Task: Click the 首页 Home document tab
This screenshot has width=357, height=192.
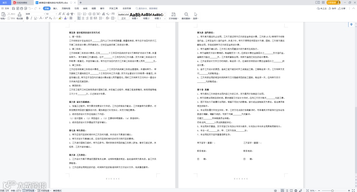Action: 5,3
